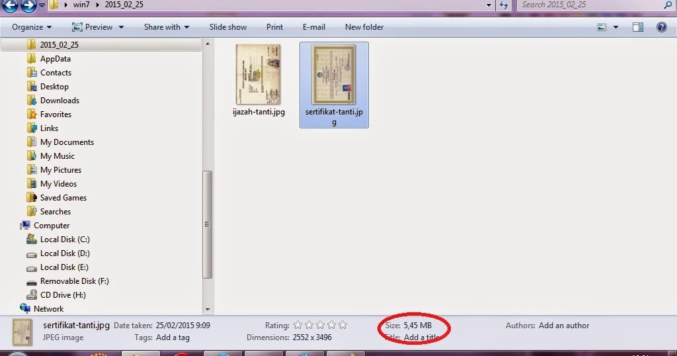Refresh the folder view

[503, 5]
